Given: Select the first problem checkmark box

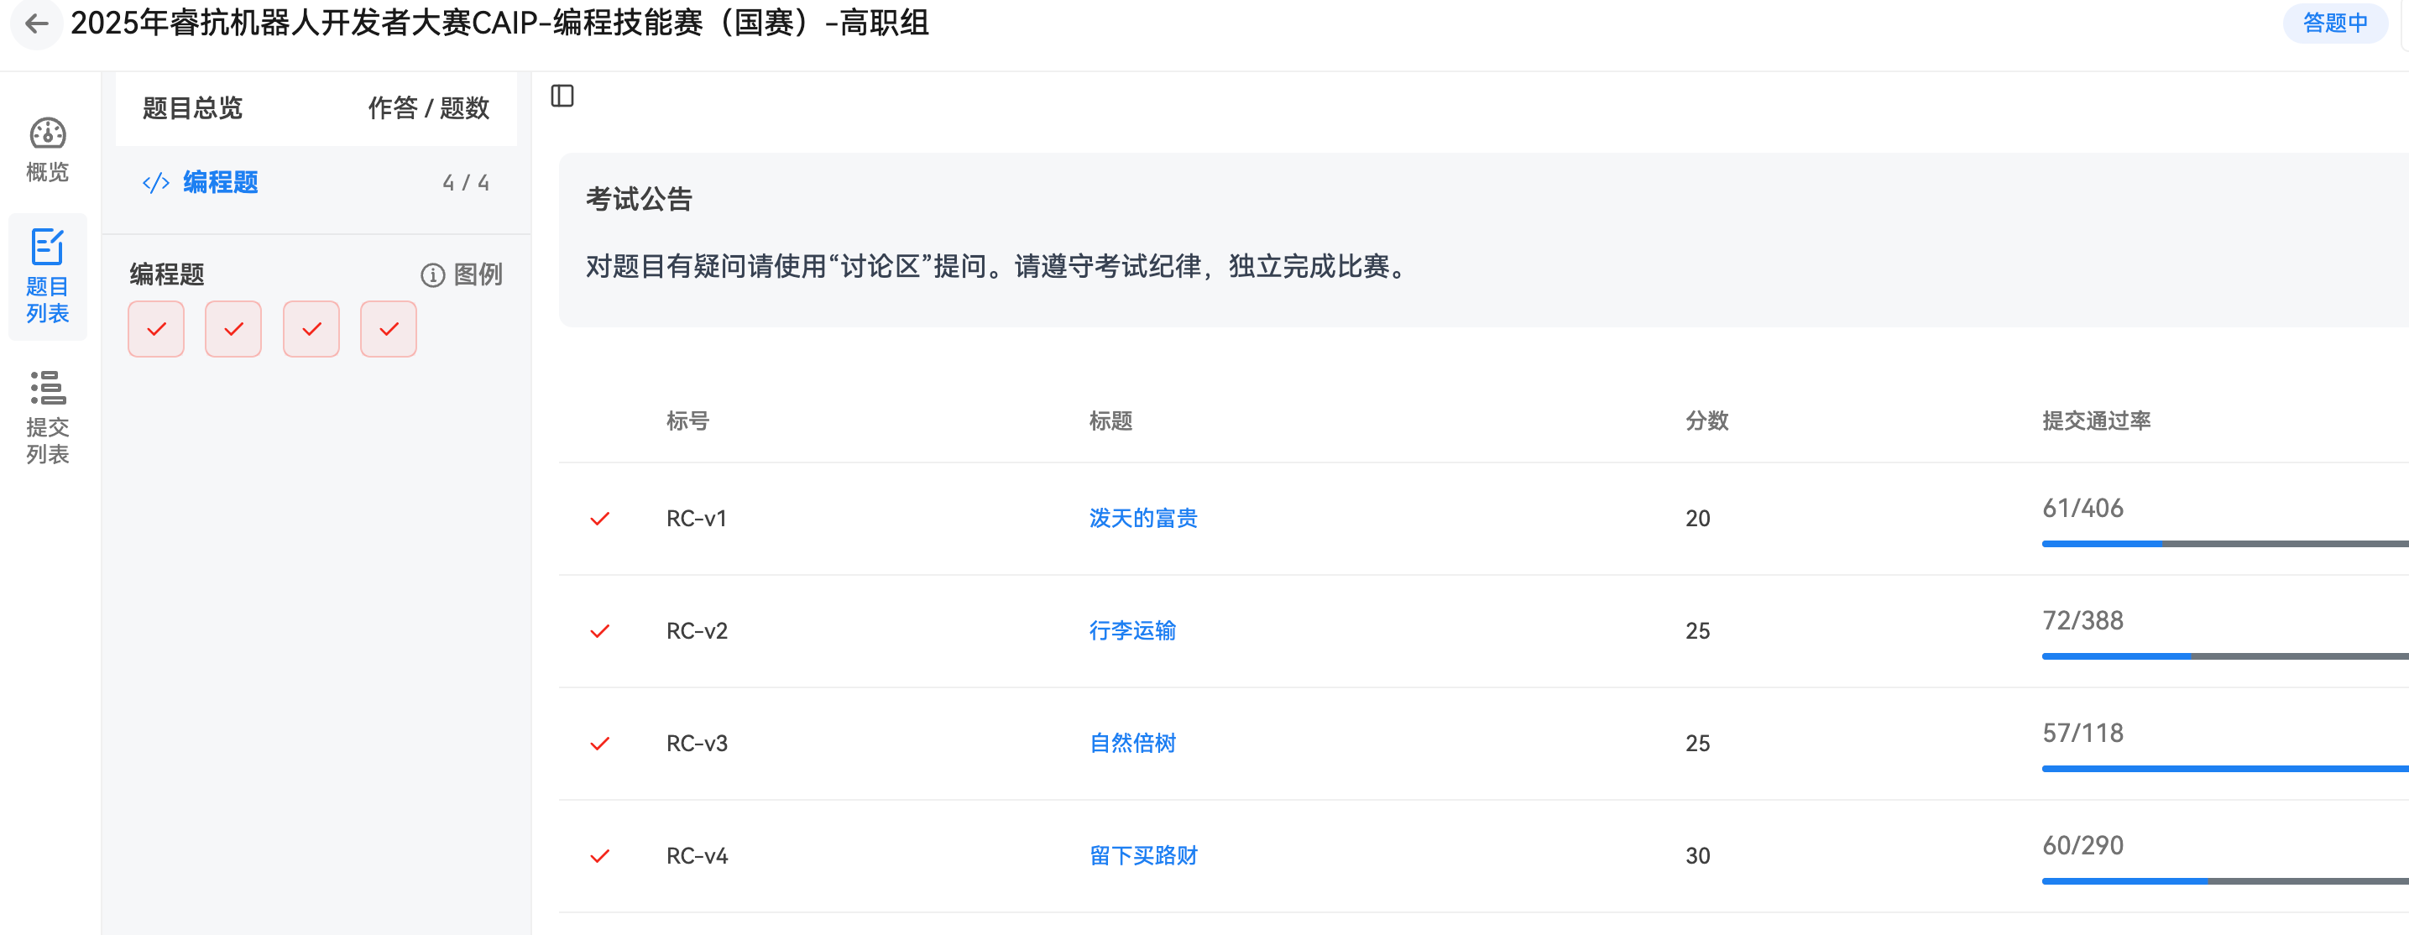Looking at the screenshot, I should pos(156,329).
